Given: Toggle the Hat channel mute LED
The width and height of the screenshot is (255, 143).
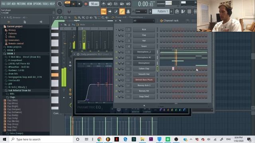Looking at the screenshot, I should pyautogui.click(x=116, y=41).
